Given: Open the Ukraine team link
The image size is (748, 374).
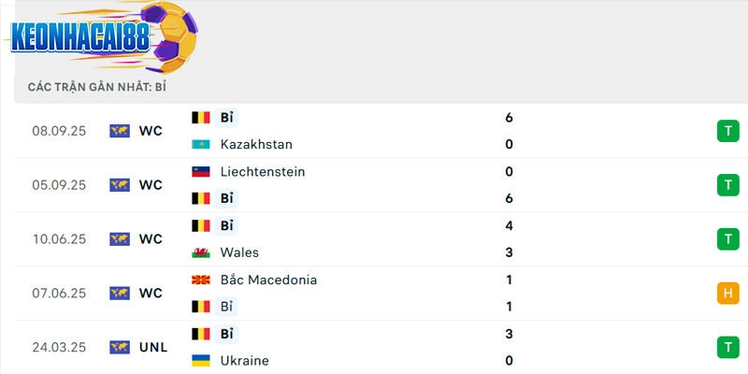Looking at the screenshot, I should [245, 361].
